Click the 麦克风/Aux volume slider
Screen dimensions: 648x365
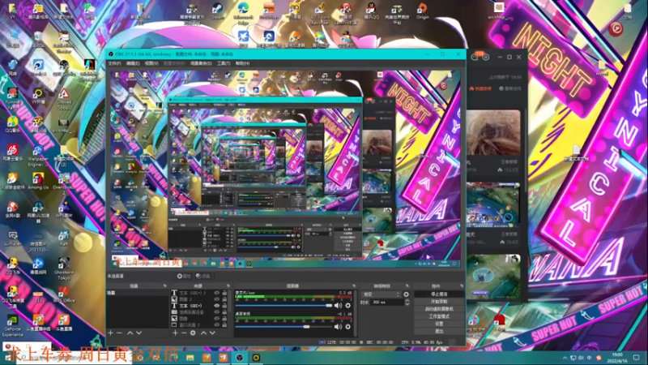(284, 306)
